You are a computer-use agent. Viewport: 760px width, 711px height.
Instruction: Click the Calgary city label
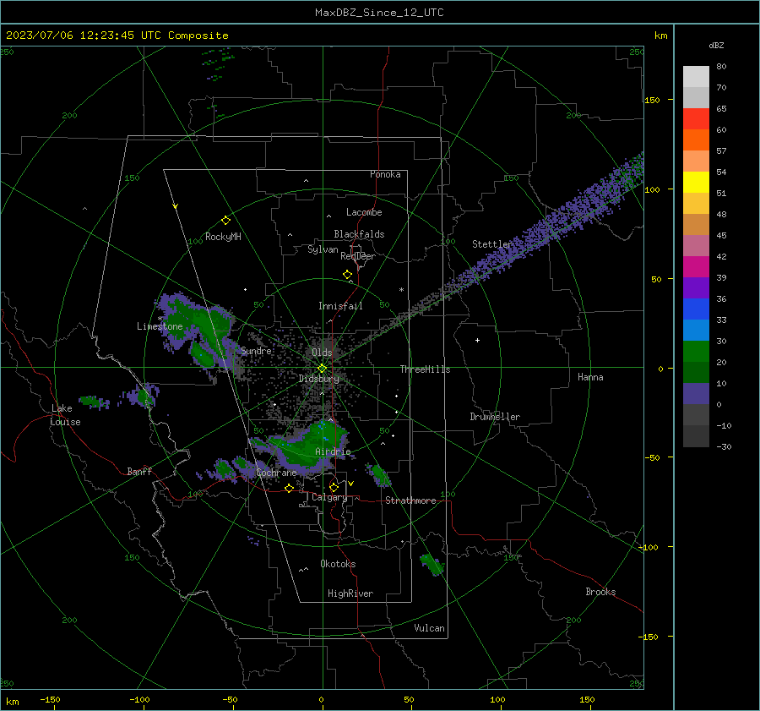tap(329, 497)
